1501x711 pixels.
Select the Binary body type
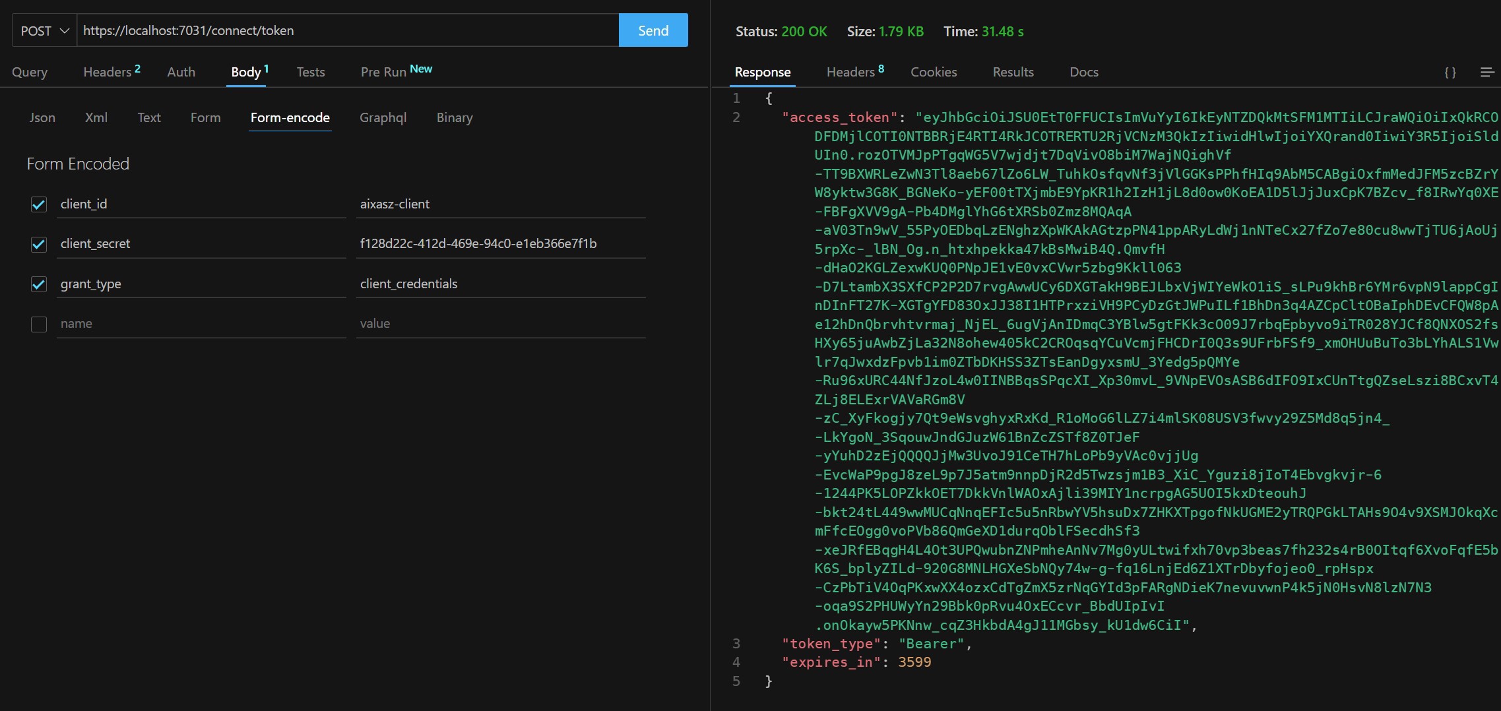click(x=455, y=117)
